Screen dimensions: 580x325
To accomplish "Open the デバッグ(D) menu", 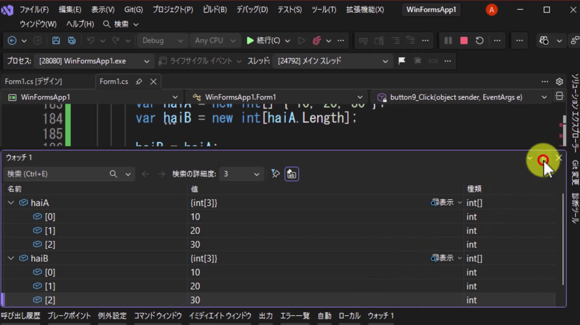I will pos(252,10).
